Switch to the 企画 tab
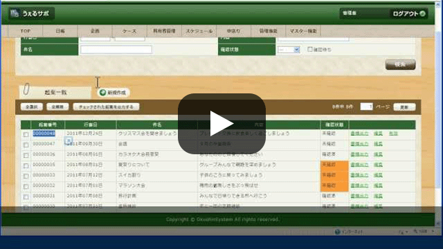 point(95,31)
